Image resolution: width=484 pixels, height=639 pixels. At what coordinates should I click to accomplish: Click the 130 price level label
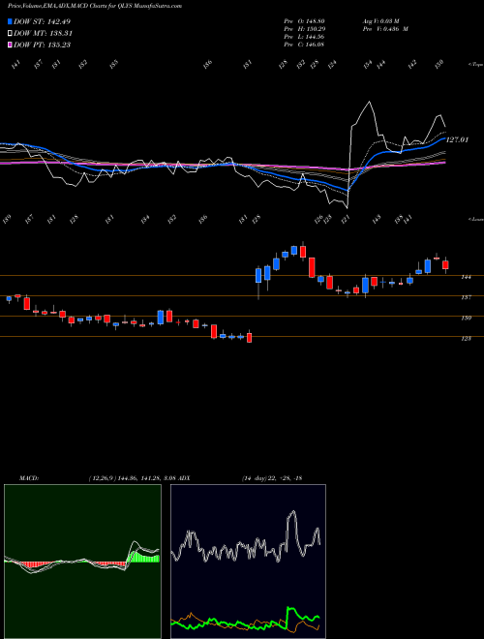[x=466, y=318]
